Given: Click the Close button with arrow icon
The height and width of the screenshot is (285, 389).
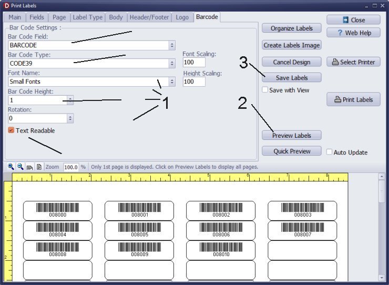Looking at the screenshot, I should [x=353, y=20].
